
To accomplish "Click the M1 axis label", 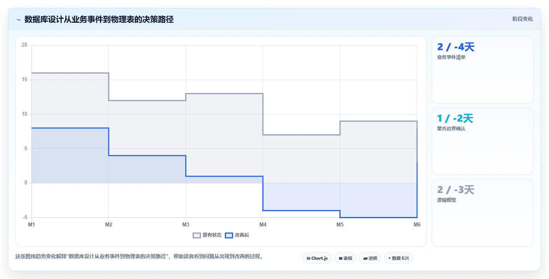I will (31, 224).
